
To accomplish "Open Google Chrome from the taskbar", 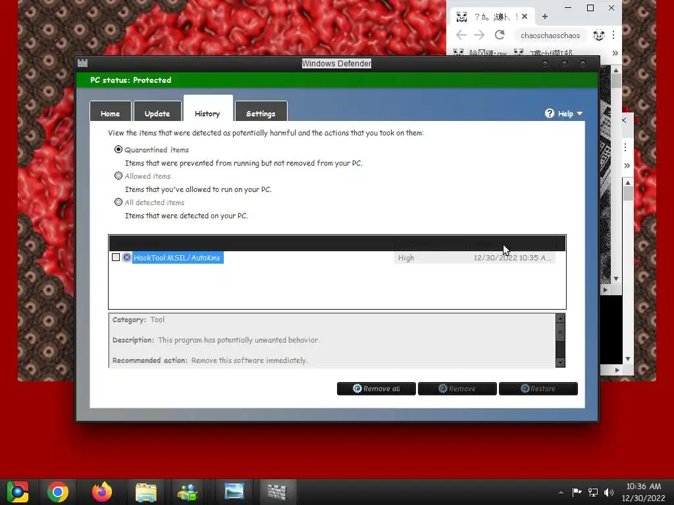I will (58, 492).
